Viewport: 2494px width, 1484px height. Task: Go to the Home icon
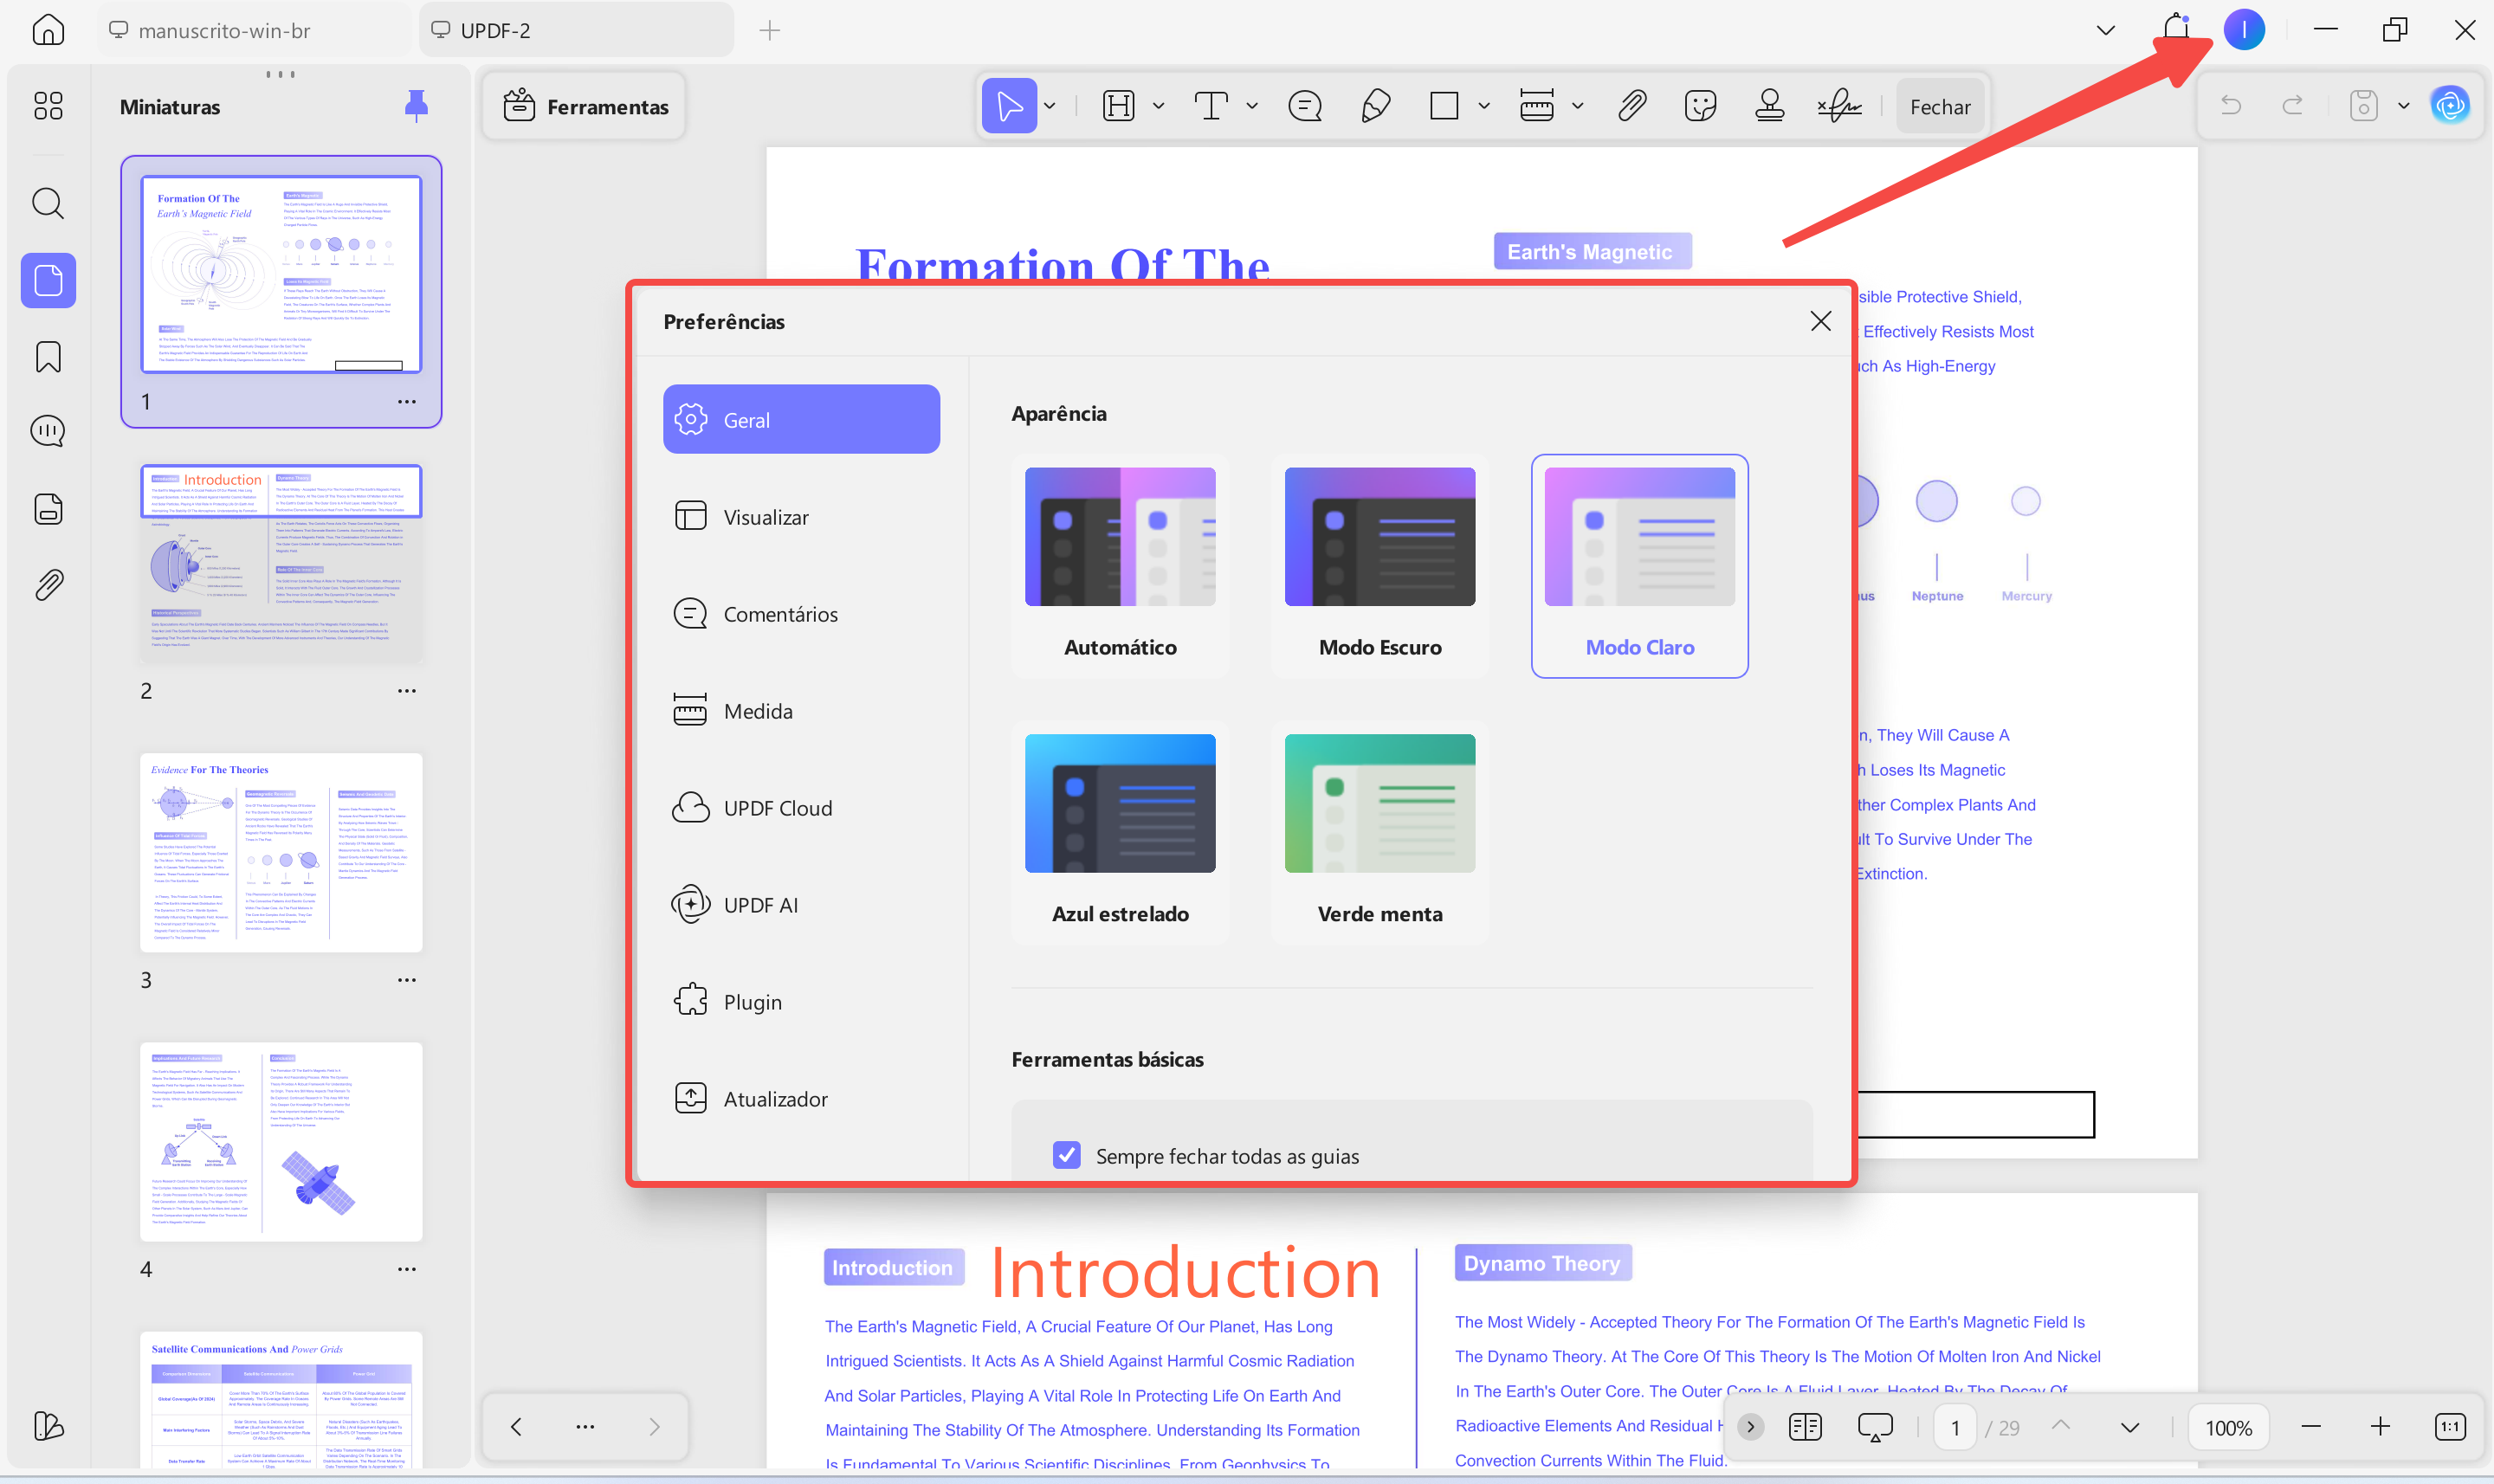pyautogui.click(x=48, y=30)
